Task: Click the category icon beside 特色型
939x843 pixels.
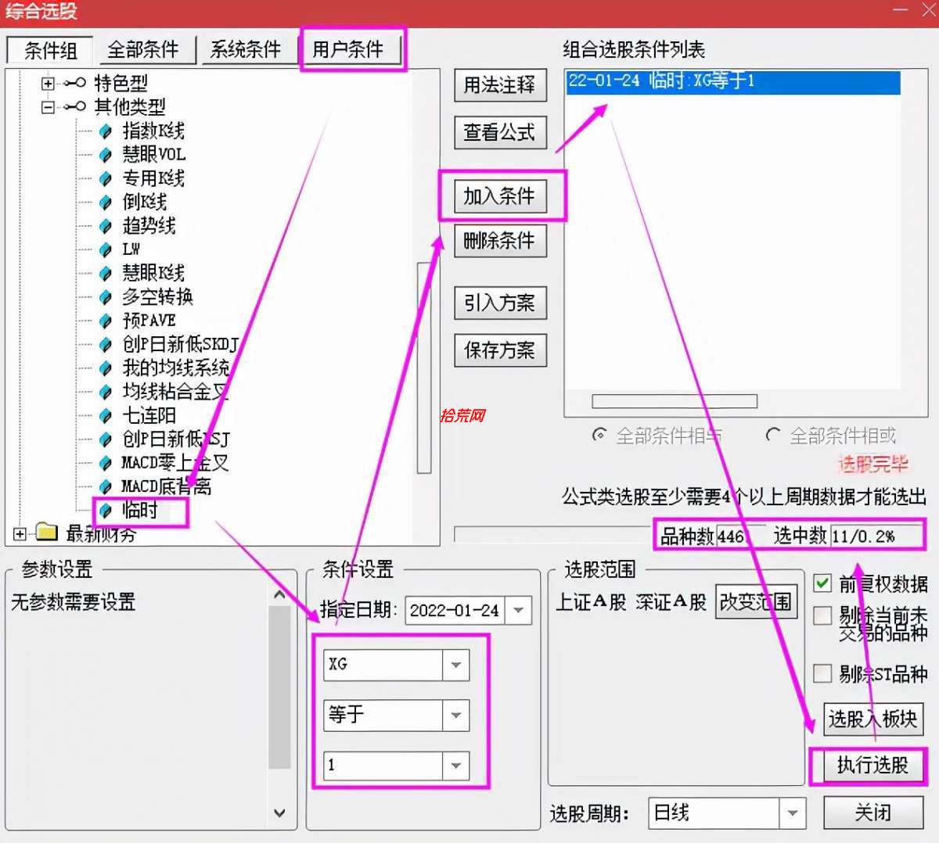Action: click(x=75, y=83)
